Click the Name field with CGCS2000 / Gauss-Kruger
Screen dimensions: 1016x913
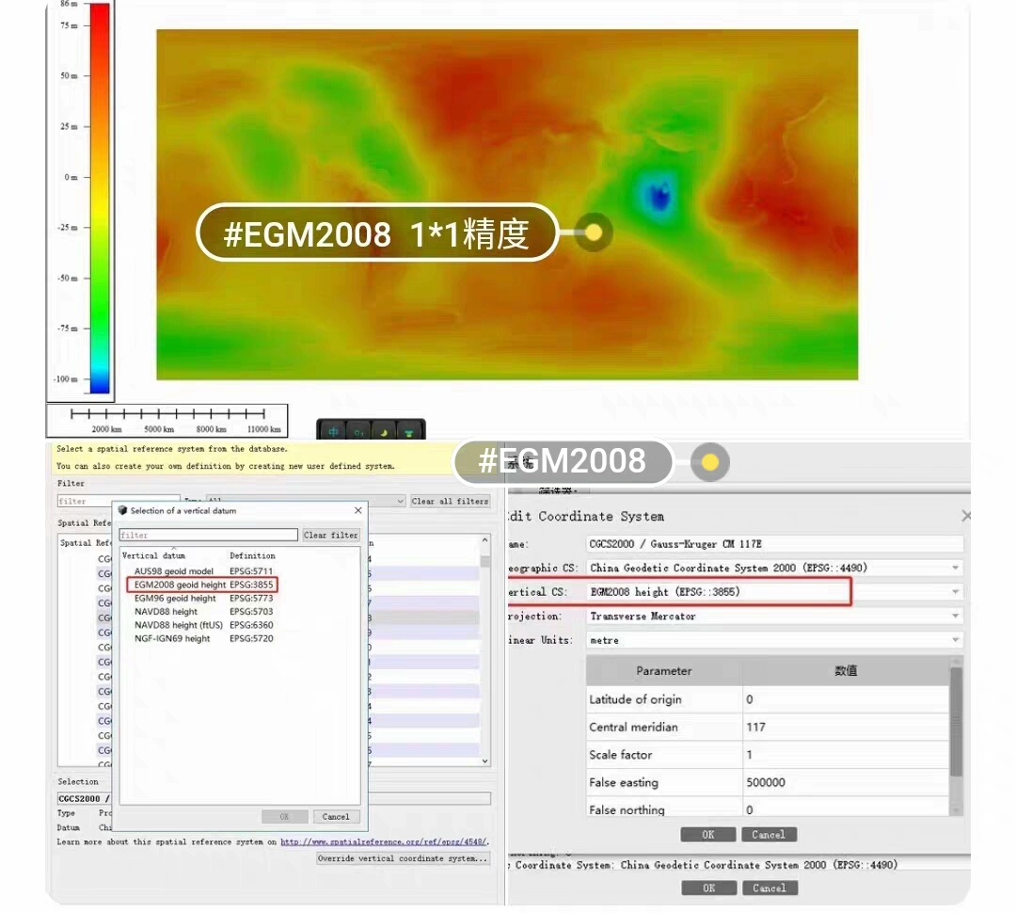click(x=774, y=544)
